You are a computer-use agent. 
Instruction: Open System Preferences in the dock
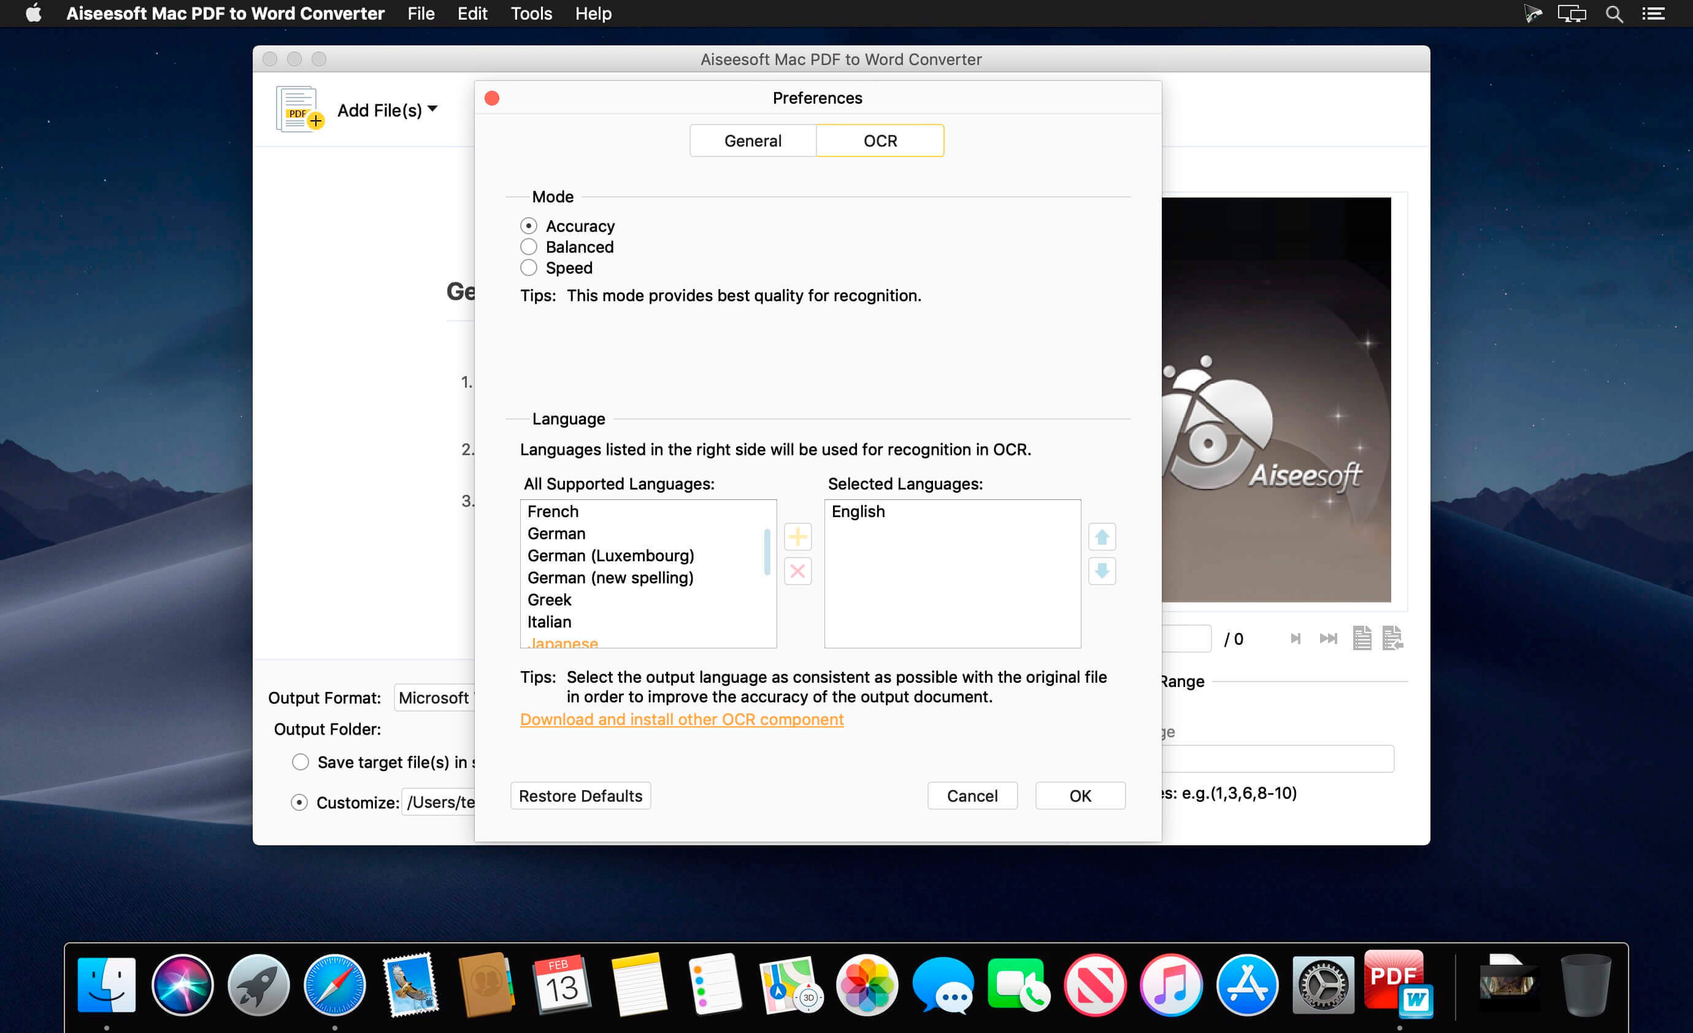pyautogui.click(x=1323, y=985)
